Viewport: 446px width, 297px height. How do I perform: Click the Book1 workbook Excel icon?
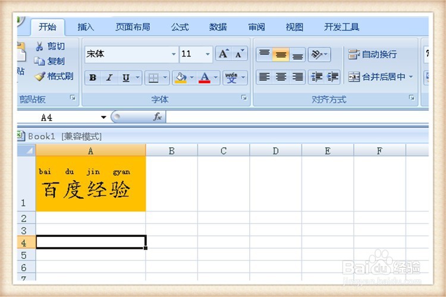(21, 136)
